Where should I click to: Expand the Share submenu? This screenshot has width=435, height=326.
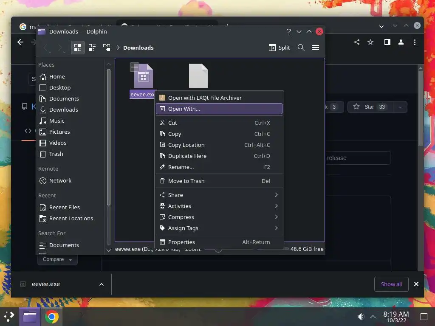(219, 195)
